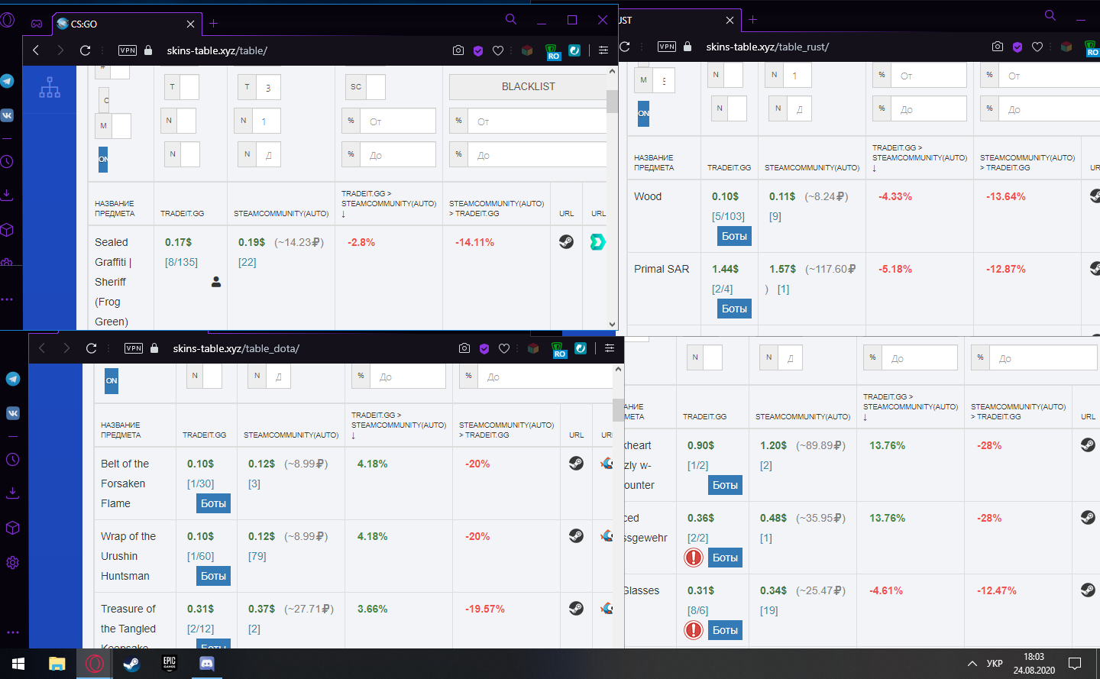Toggle the ON switch in the Dota table
The image size is (1100, 679).
[112, 380]
